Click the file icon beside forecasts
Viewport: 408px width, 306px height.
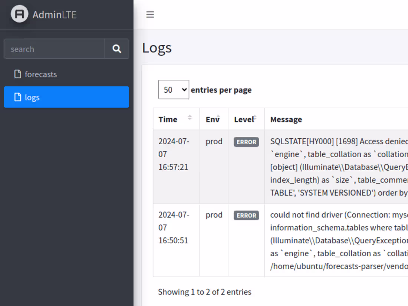tap(17, 74)
